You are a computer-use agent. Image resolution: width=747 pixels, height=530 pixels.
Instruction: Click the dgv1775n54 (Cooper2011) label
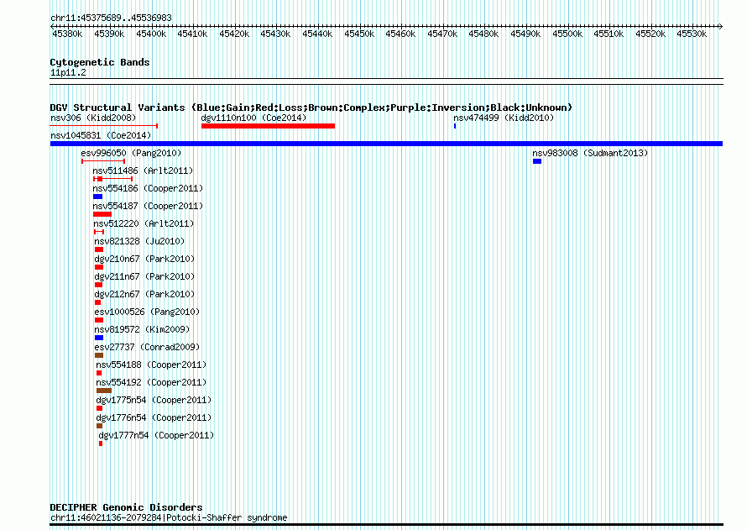click(x=154, y=400)
